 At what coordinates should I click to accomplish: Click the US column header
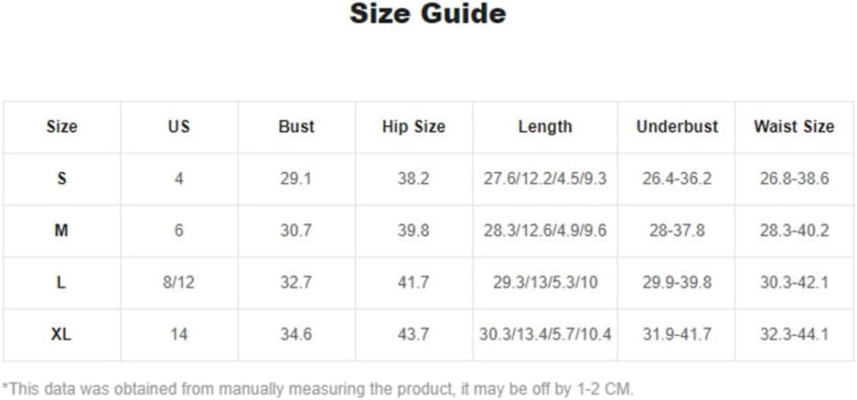click(x=178, y=127)
